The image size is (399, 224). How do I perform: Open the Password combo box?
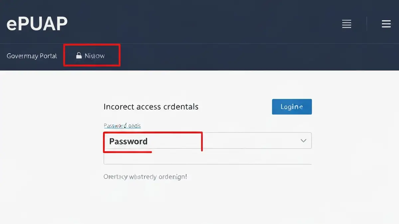click(x=207, y=140)
